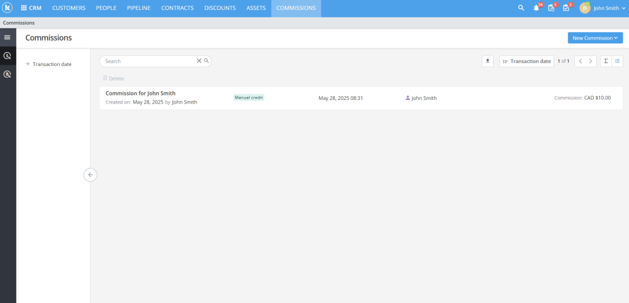This screenshot has height=303, width=629.
Task: Go to the People tab
Action: click(x=106, y=8)
